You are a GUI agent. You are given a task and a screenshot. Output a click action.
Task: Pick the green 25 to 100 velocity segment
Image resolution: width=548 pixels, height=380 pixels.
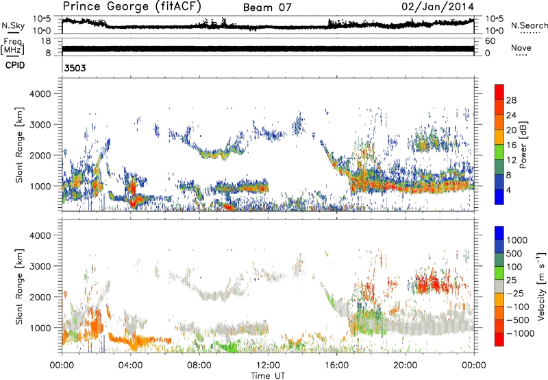tap(499, 273)
